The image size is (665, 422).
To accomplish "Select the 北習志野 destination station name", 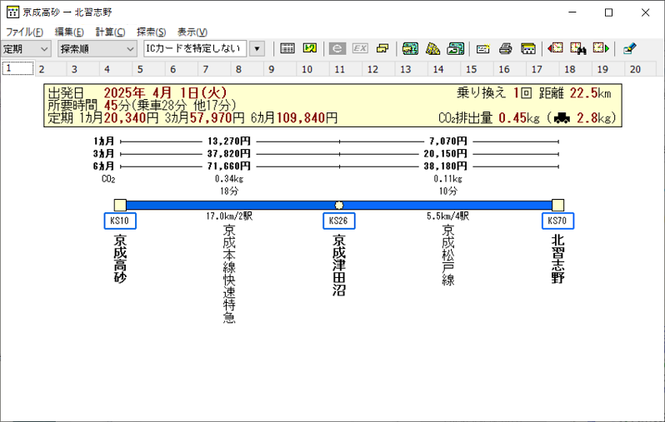I will tap(557, 259).
